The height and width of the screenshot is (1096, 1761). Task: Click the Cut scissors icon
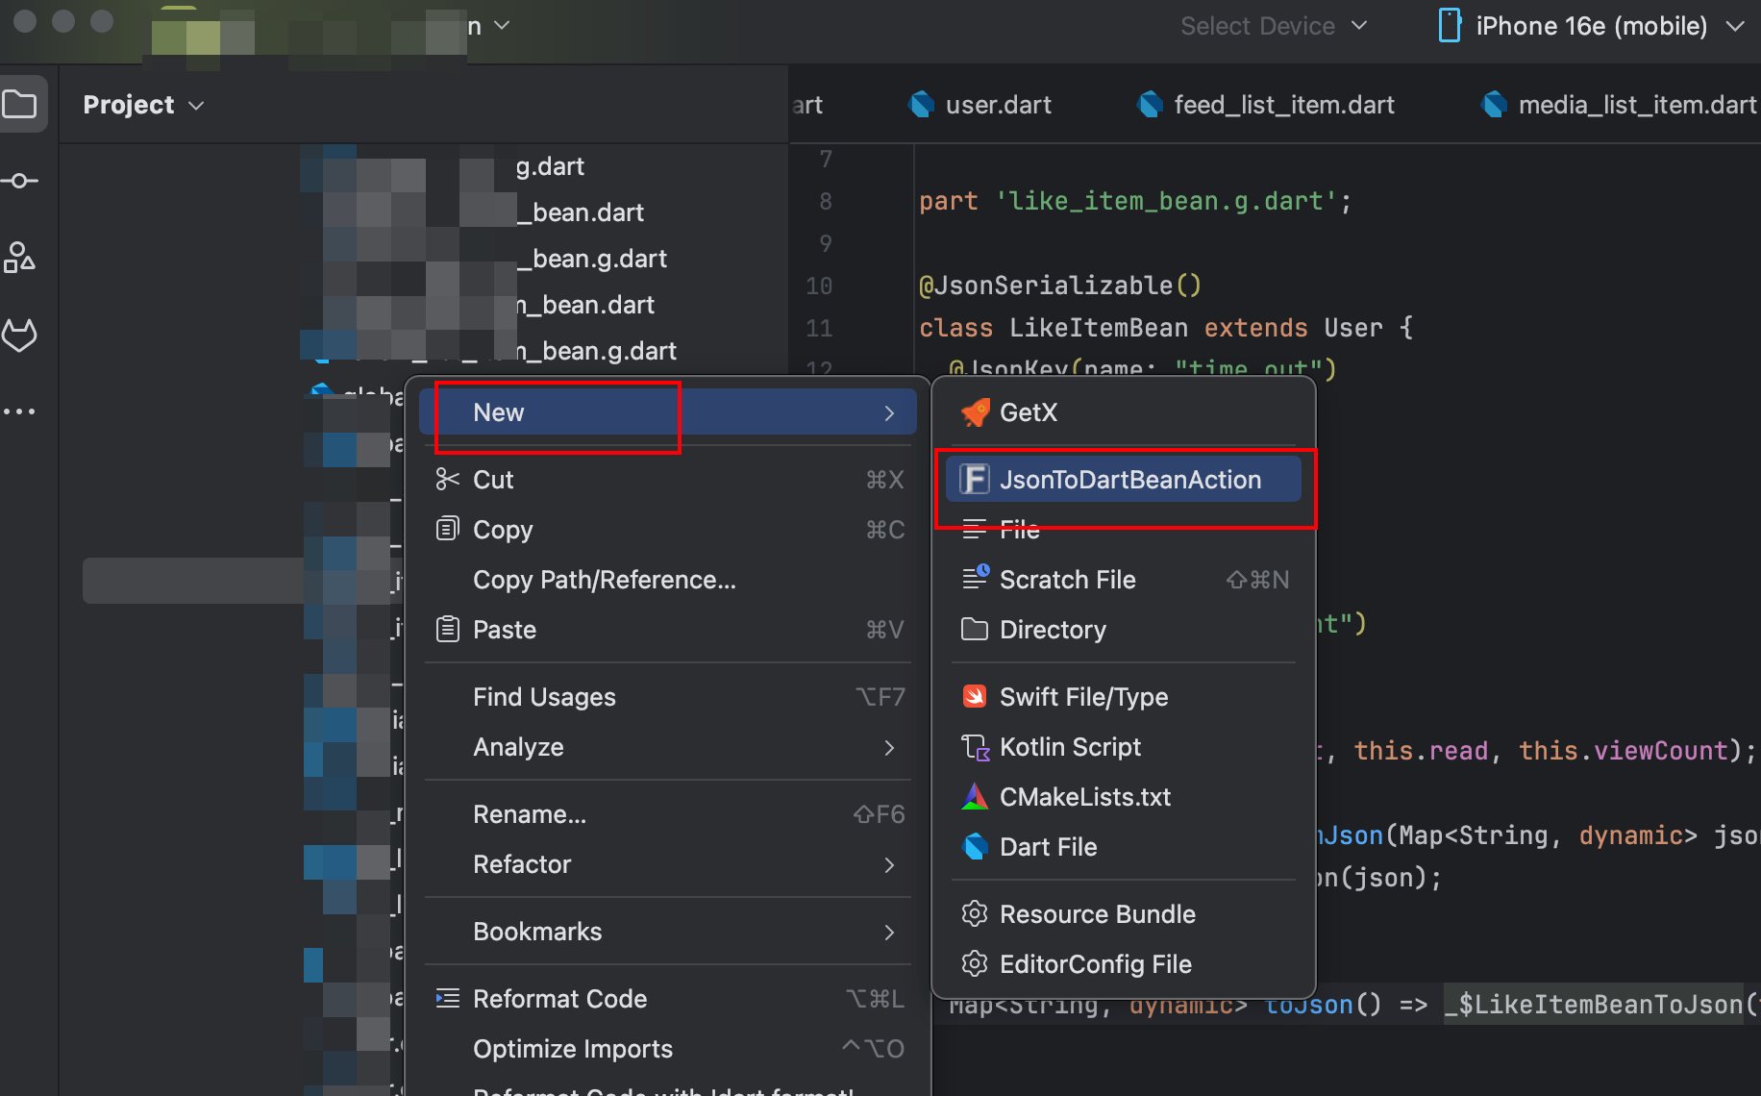447,479
